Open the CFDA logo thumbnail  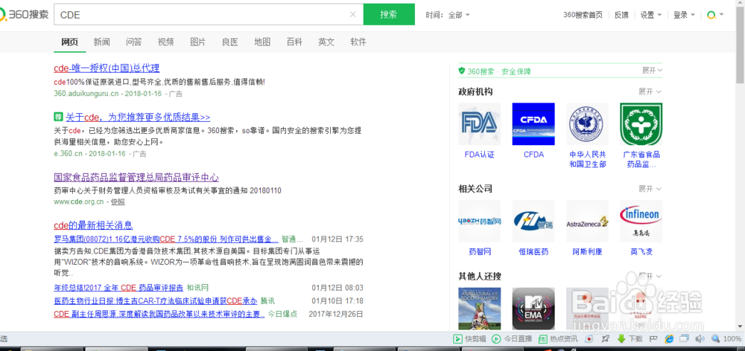(x=533, y=123)
